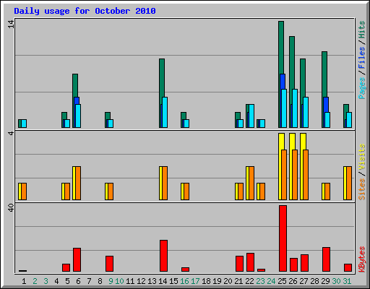The image size is (370, 289).
Task: Click the "Hits" legend label
Action: [361, 30]
